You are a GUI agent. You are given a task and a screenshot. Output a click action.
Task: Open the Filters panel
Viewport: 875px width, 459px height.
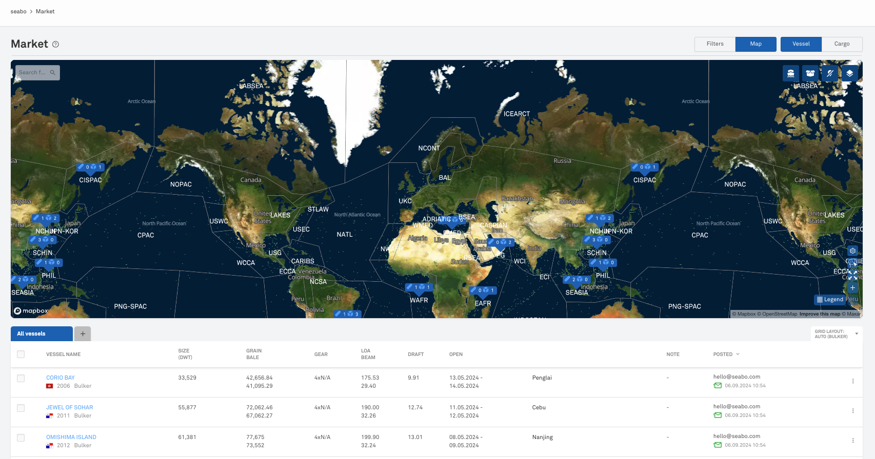click(714, 44)
